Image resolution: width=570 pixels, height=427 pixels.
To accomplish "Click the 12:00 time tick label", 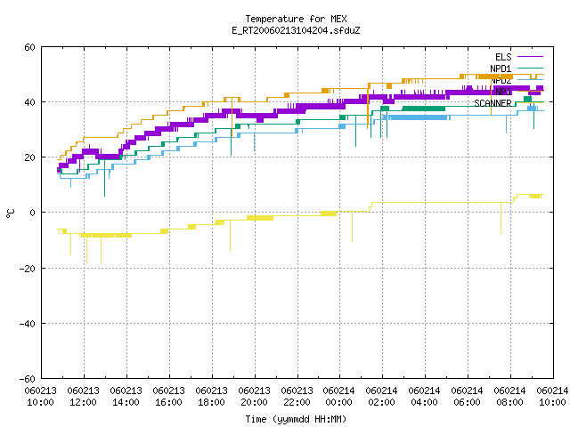I will pyautogui.click(x=83, y=397).
